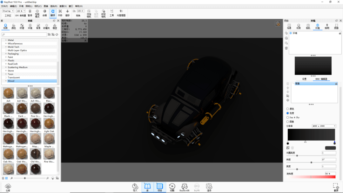This screenshot has width=343, height=193.
Task: Click the screenshot (截屏) icon
Action: point(336,187)
